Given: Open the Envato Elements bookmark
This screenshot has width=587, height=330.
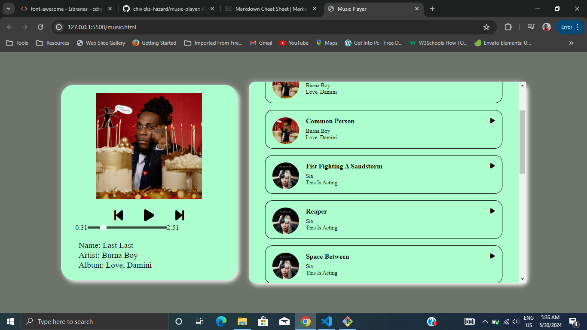Looking at the screenshot, I should click(503, 43).
